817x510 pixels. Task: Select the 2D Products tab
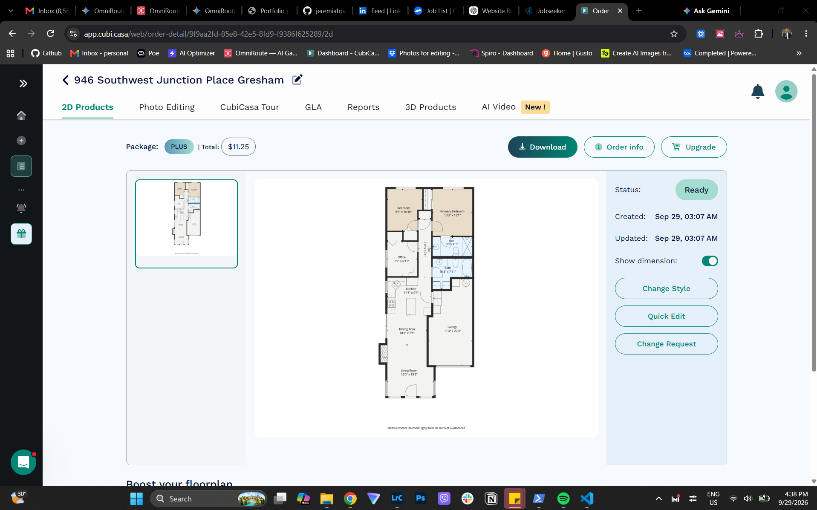[87, 107]
